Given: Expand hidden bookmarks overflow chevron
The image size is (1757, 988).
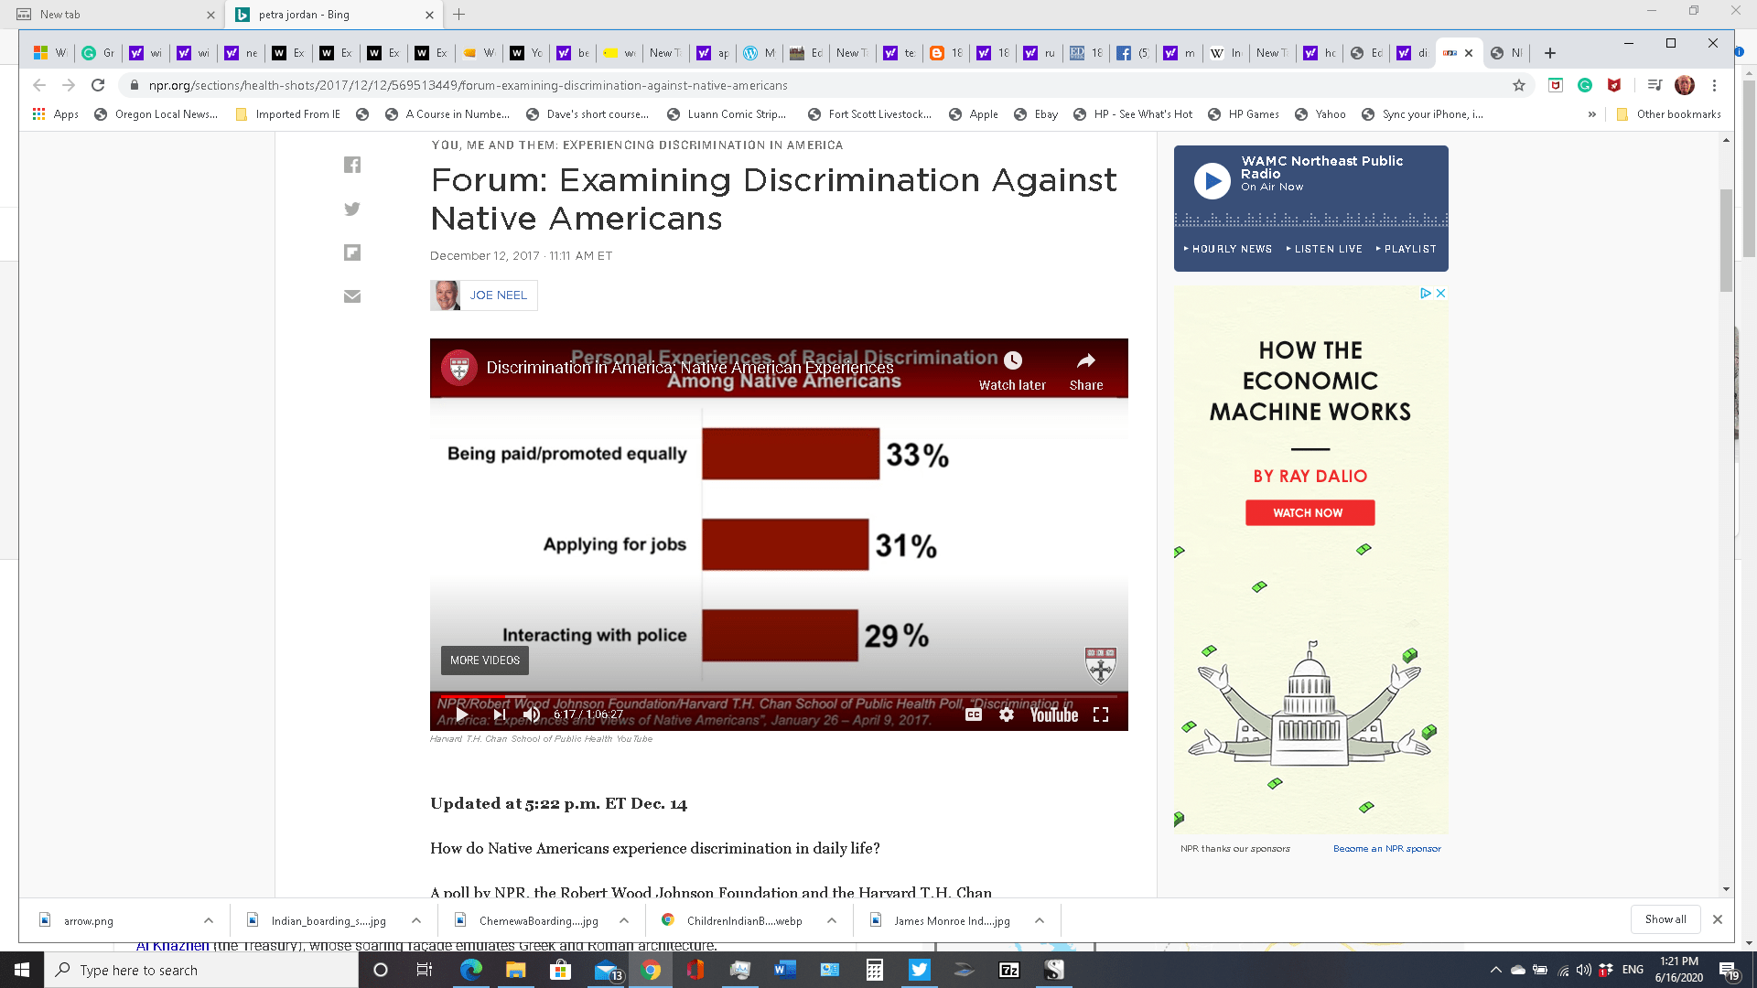Looking at the screenshot, I should point(1592,114).
